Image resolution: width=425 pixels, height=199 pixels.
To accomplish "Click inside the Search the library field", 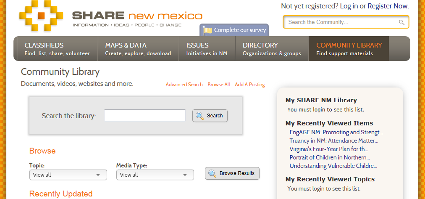I will coord(145,115).
